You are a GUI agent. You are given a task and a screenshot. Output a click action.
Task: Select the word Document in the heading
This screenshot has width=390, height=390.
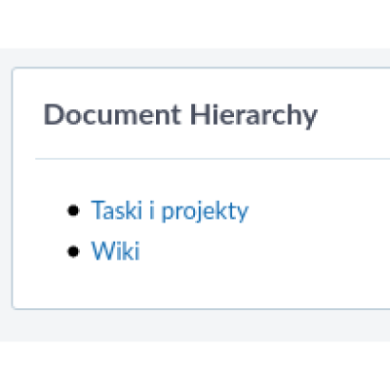(x=112, y=114)
